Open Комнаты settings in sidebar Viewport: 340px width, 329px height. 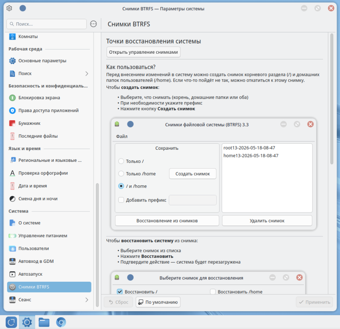tap(49, 36)
